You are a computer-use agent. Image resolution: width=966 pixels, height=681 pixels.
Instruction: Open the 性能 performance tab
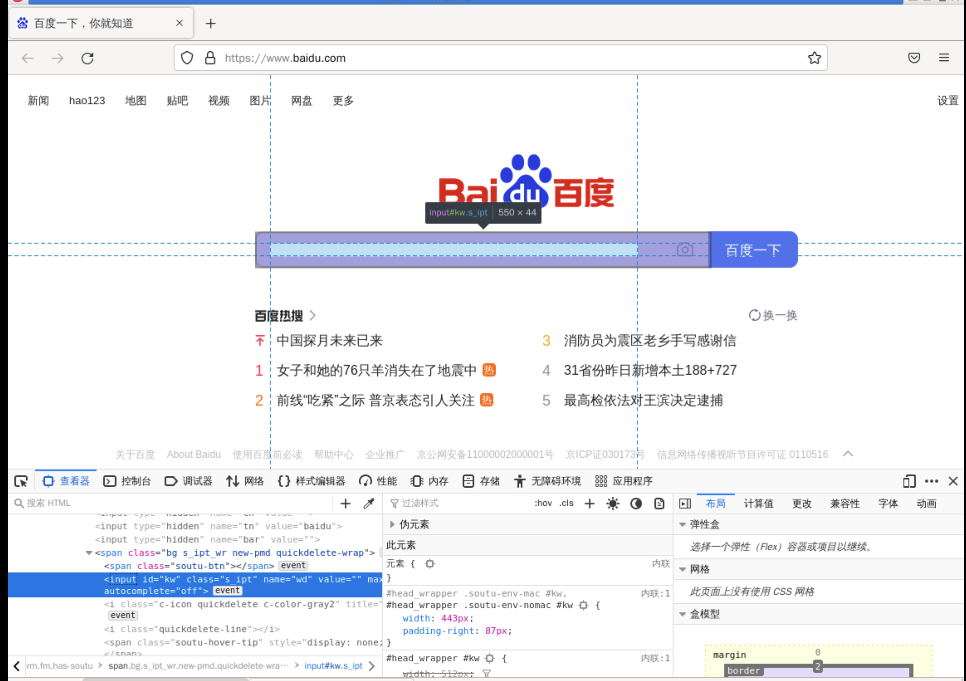[x=378, y=481]
